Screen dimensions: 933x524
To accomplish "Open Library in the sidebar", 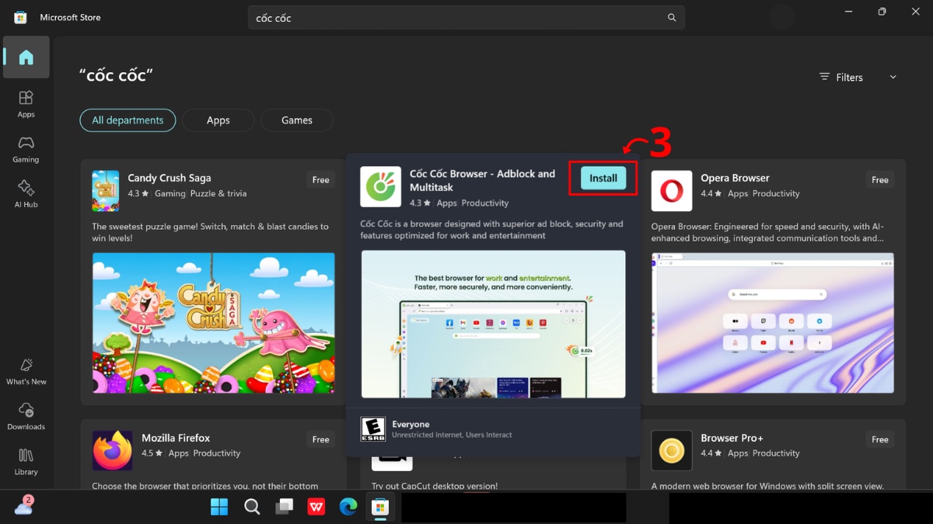I will 26,461.
